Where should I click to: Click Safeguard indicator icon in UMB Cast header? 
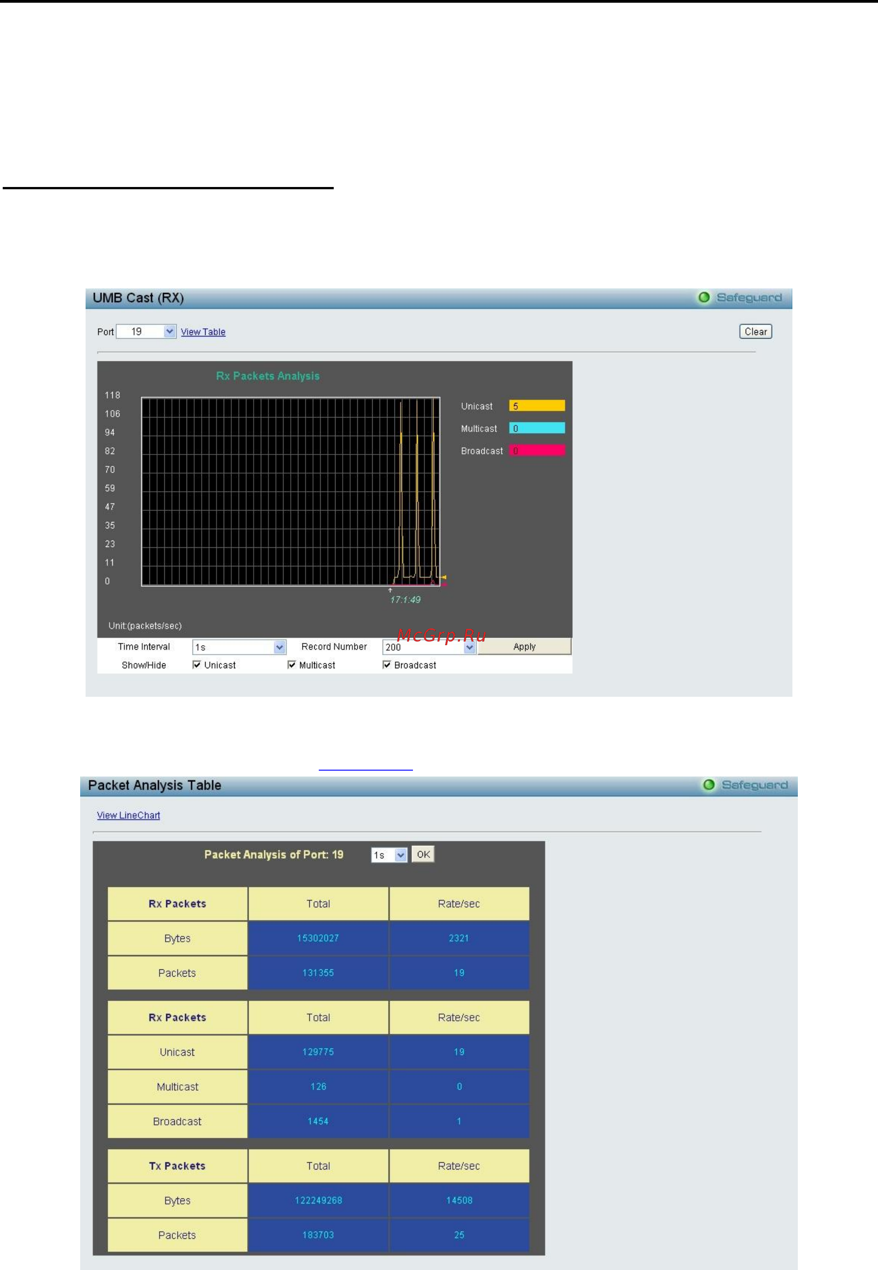tap(704, 297)
